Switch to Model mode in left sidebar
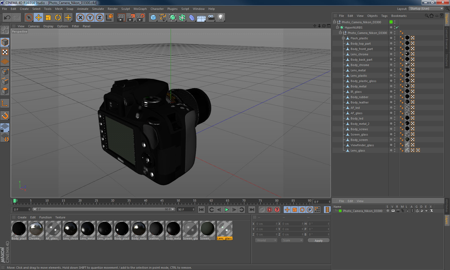The height and width of the screenshot is (270, 450). click(5, 42)
